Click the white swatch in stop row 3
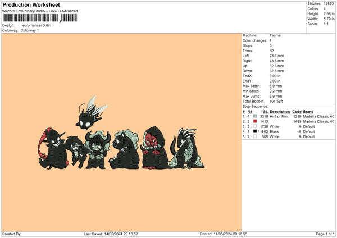Viewport: 337px width, 238px height. (255, 126)
